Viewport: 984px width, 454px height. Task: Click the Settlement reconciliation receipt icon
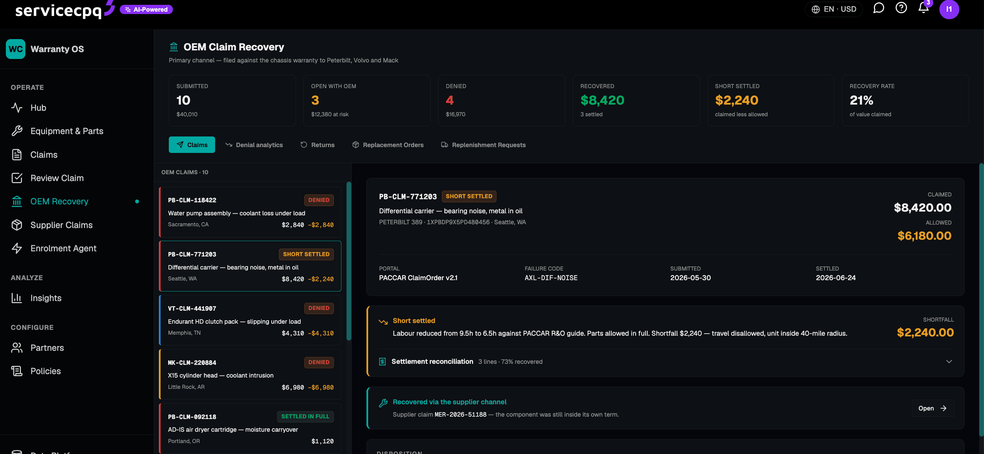[x=382, y=362]
